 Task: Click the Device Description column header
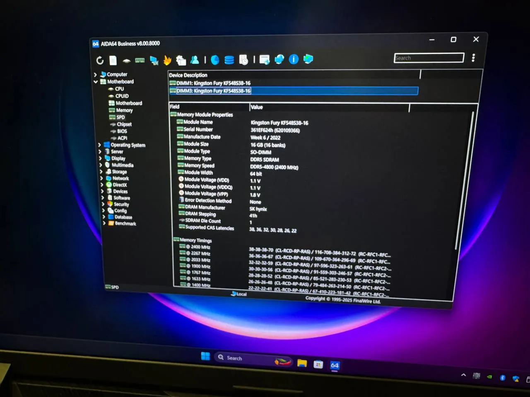click(294, 75)
